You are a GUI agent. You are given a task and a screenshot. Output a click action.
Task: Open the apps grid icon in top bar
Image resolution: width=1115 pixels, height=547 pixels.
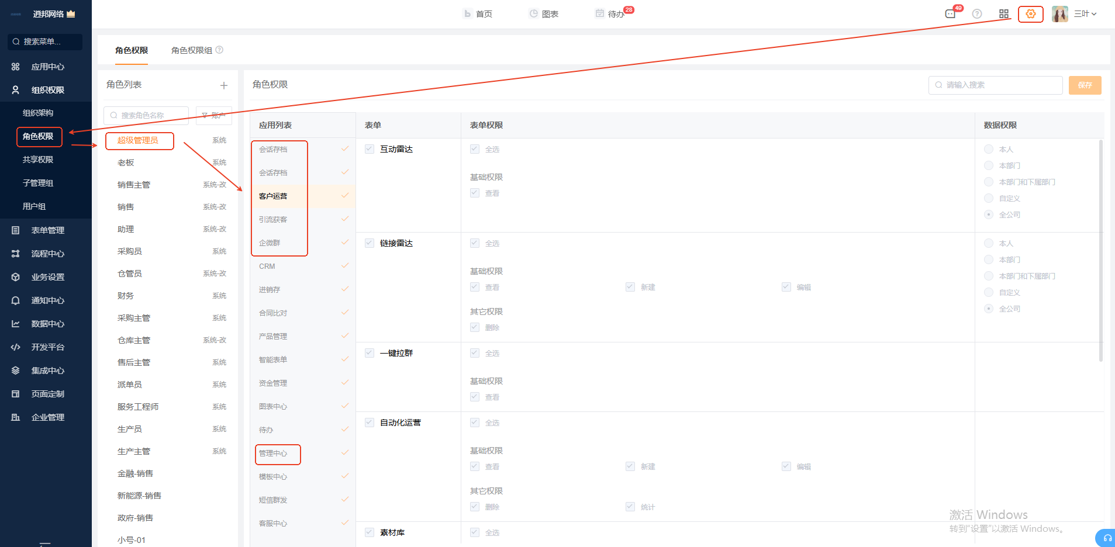coord(1004,14)
